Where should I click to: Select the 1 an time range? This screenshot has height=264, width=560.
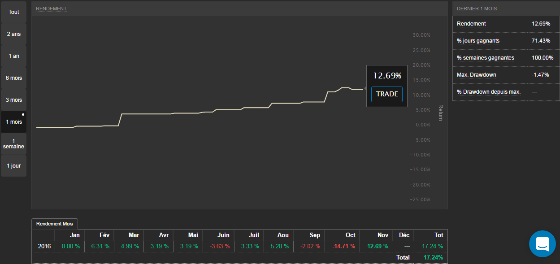pos(14,56)
